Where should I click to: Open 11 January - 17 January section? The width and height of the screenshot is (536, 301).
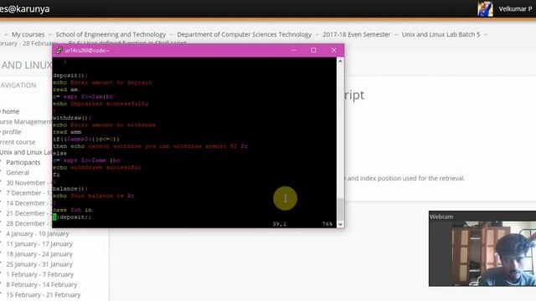(x=39, y=244)
